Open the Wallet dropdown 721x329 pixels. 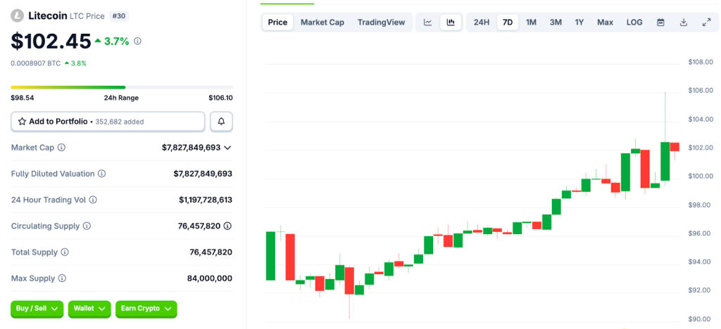[89, 309]
